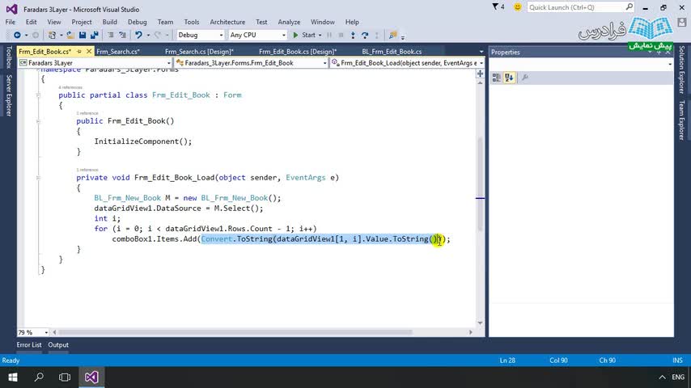The image size is (691, 388).
Task: Open the Analyze menu
Action: (x=289, y=22)
